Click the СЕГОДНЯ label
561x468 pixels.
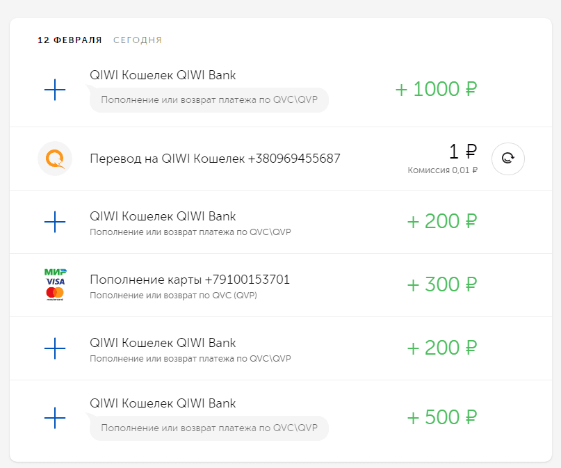[138, 40]
